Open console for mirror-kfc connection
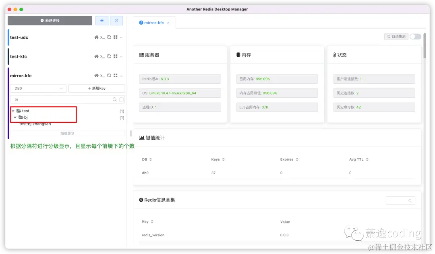Screen dimensions: 435x254 tap(103, 75)
